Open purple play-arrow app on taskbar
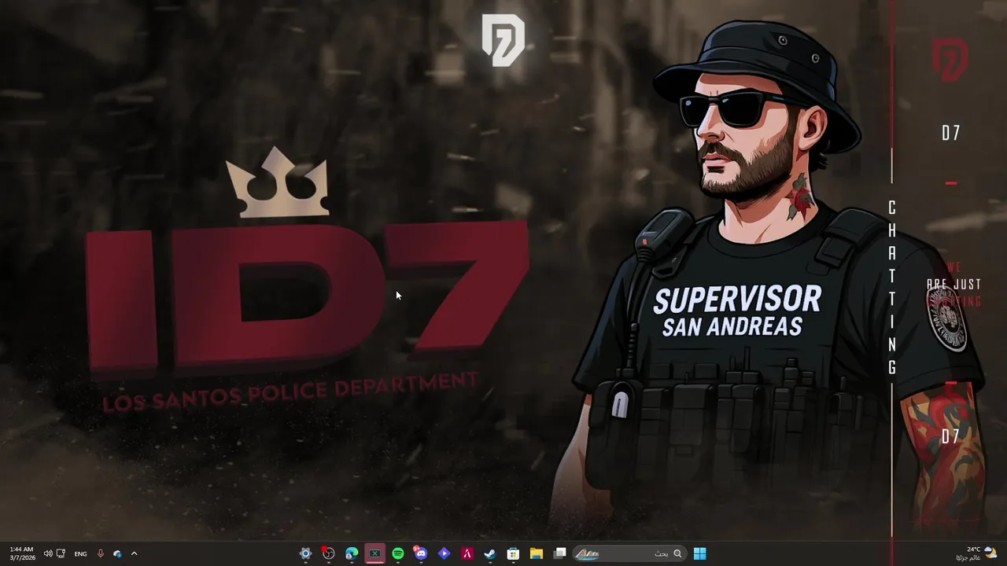1007x566 pixels. click(444, 553)
